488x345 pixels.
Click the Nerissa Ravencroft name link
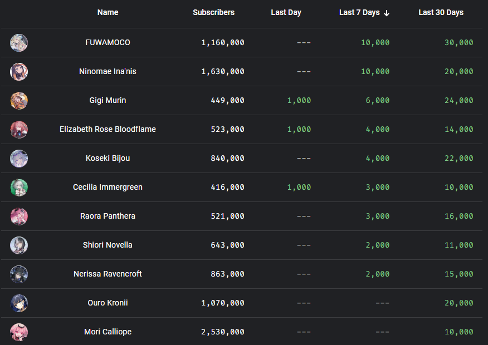click(x=108, y=274)
